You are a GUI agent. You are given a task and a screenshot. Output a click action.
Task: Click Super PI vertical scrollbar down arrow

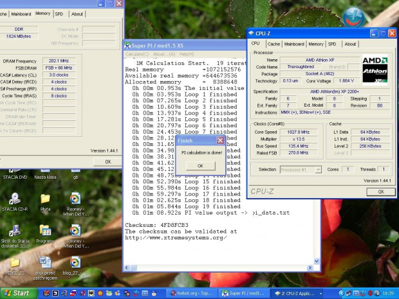317,261
